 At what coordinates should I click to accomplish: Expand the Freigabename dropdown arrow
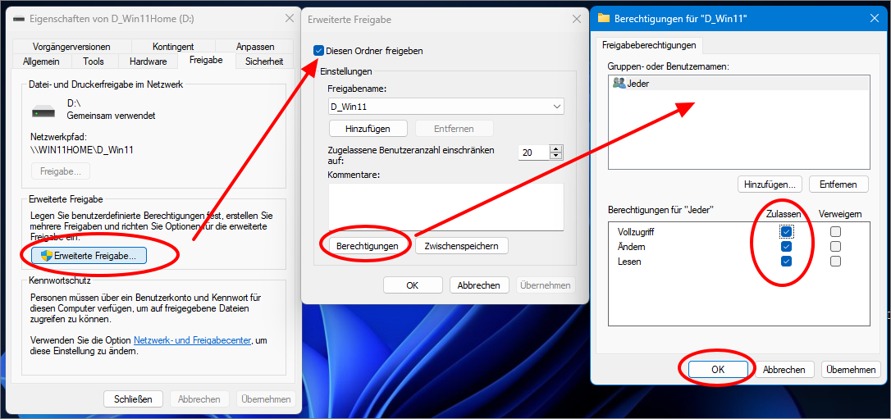tap(555, 106)
